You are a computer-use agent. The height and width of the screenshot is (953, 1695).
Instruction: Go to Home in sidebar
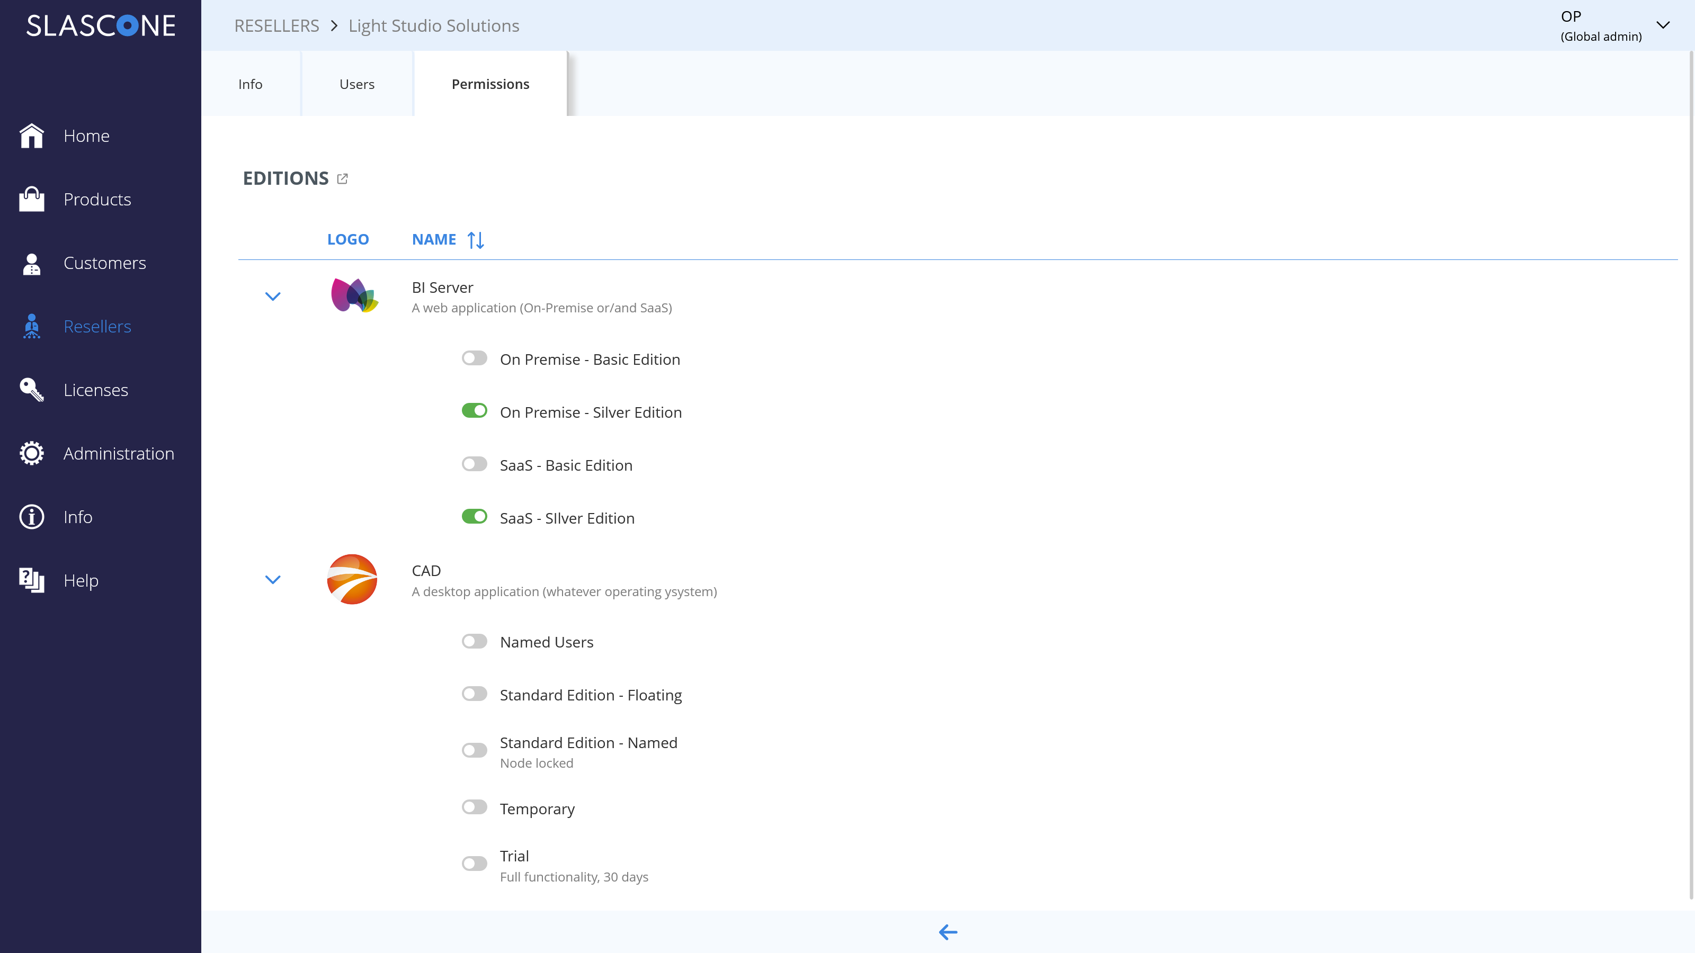[87, 136]
